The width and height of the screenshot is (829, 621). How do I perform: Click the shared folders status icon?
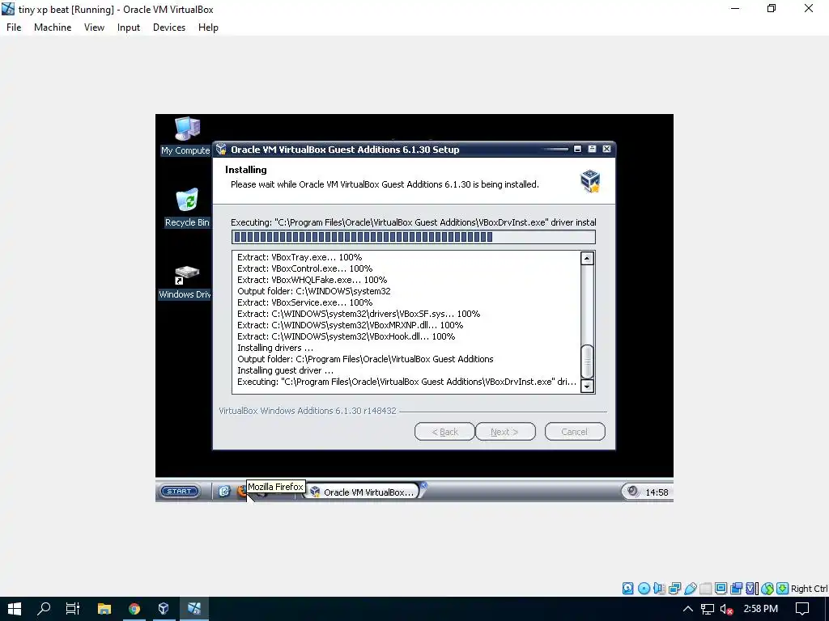(706, 589)
